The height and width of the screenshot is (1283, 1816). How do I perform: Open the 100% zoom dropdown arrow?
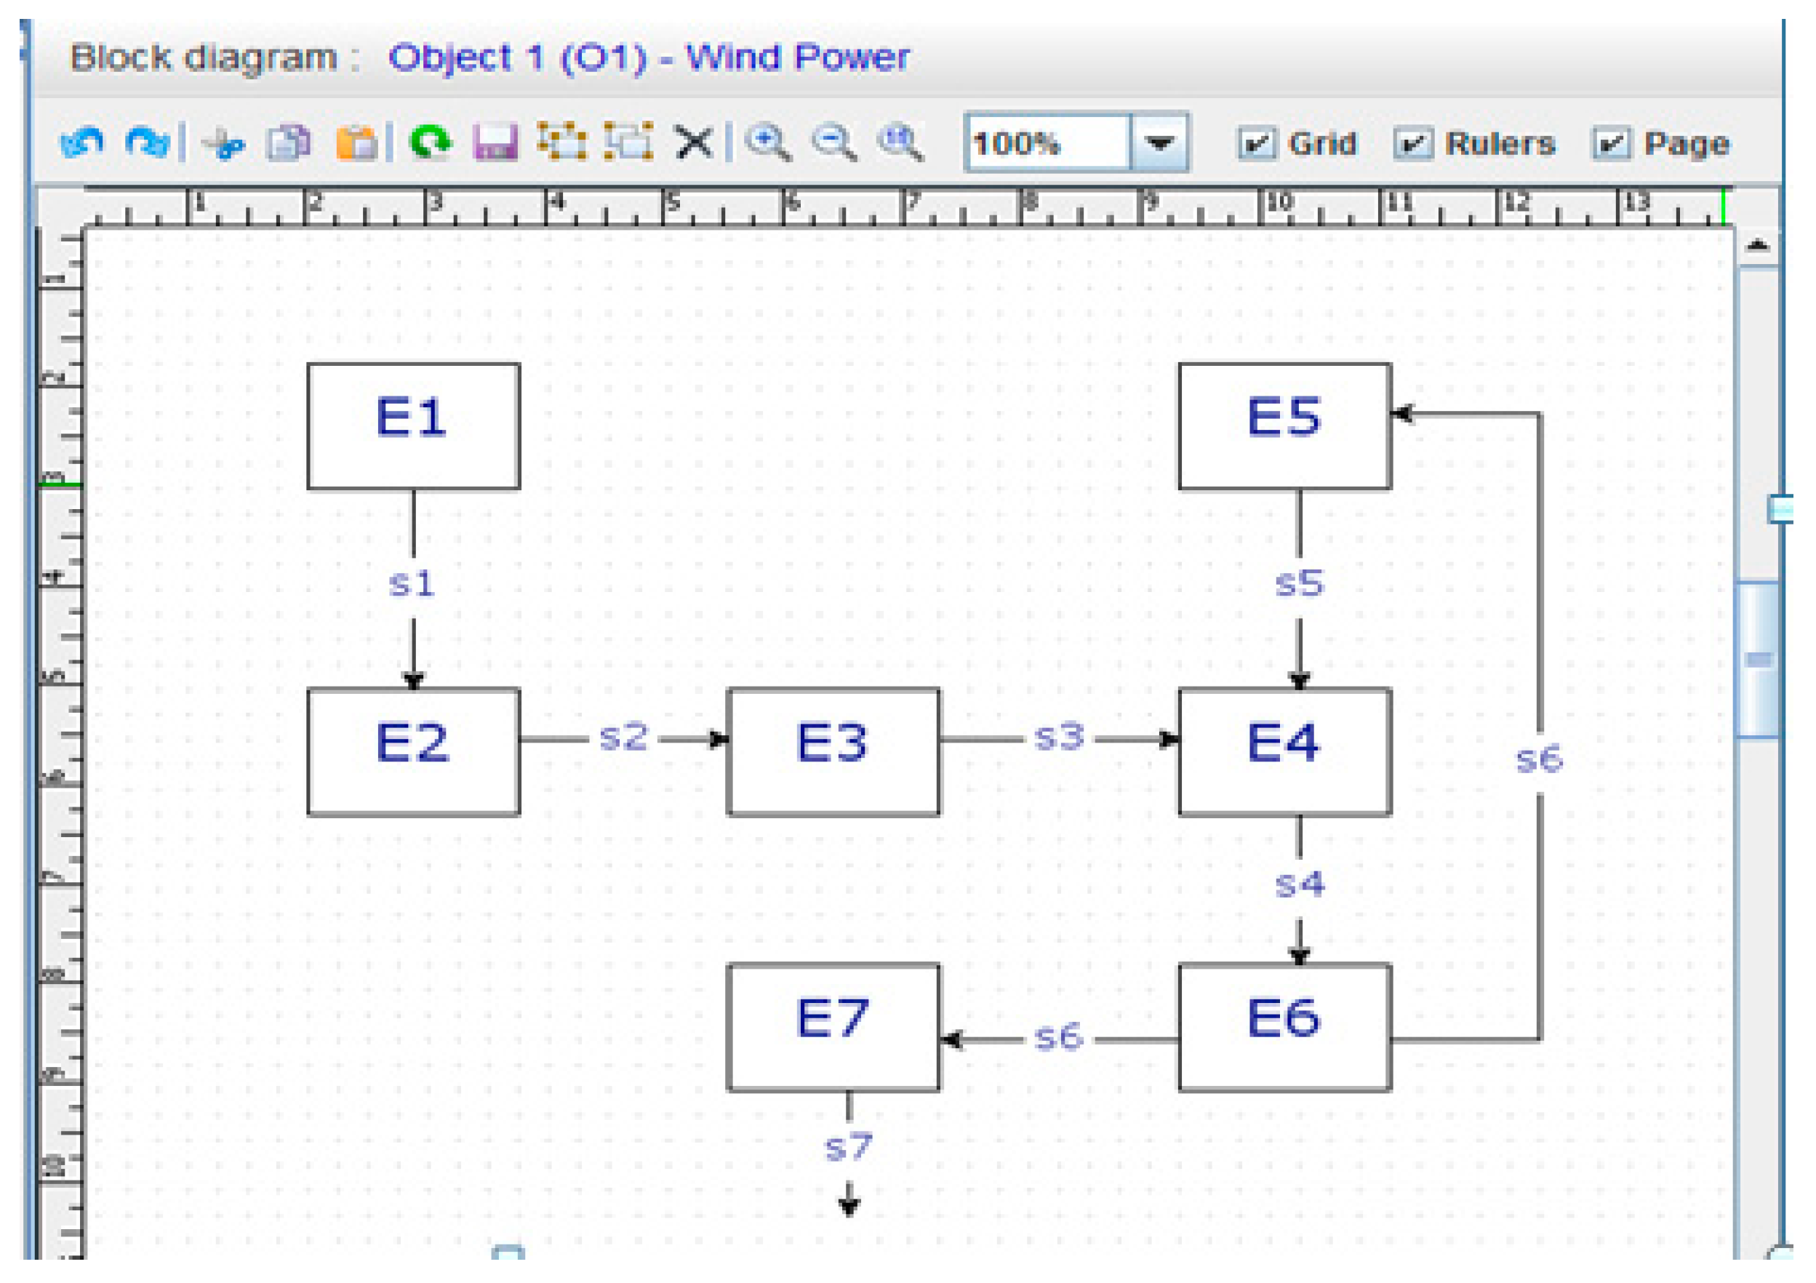click(1159, 143)
